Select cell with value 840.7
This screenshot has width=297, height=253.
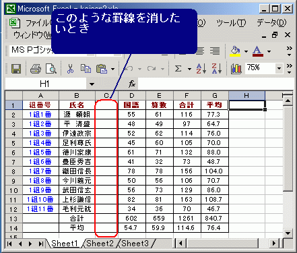click(215, 219)
